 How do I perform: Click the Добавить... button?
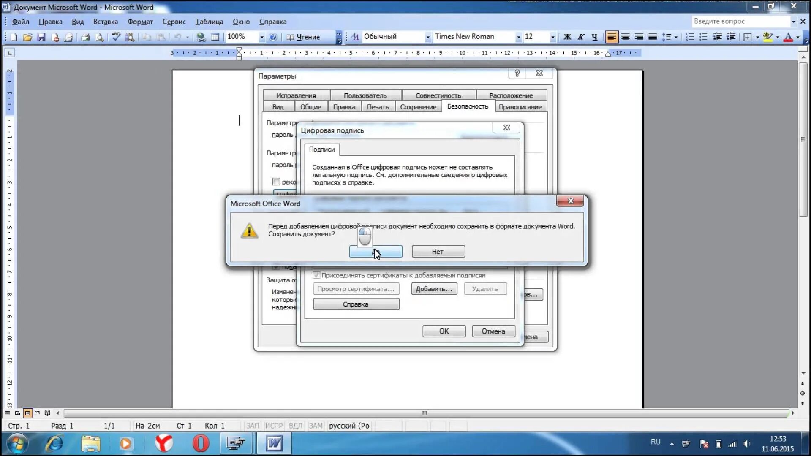(434, 289)
